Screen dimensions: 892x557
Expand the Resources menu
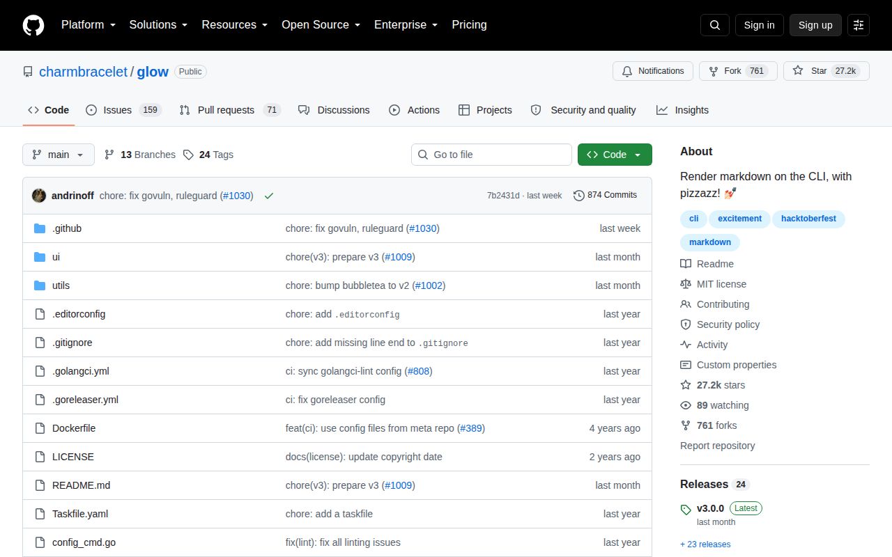[235, 25]
